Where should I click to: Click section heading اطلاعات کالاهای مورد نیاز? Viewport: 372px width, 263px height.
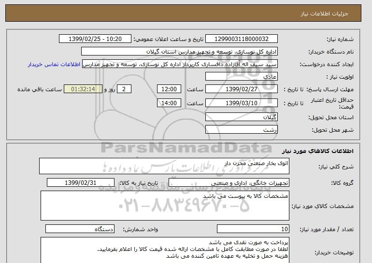click(317, 151)
